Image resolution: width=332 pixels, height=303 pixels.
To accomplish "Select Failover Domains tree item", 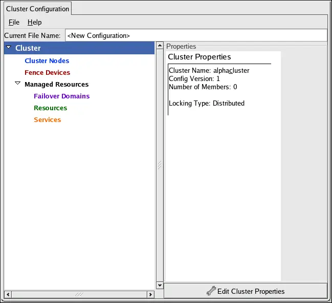I will point(61,96).
